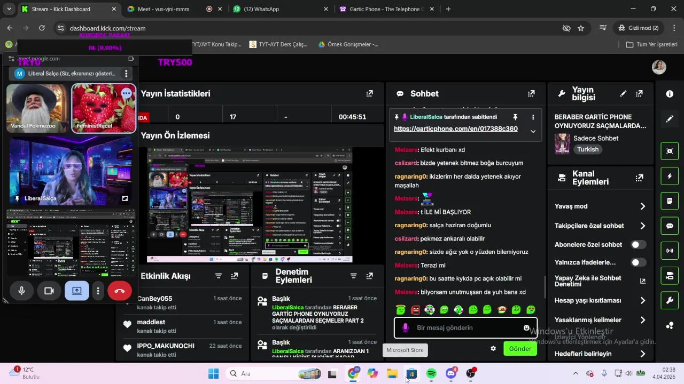Open Liberal Salça presenter bar menu
Viewport: 684px width, 384px height.
click(126, 74)
